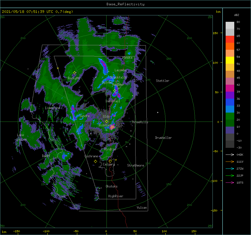Click the orange 111V arrow in the legend
Image resolution: width=251 pixels, height=235 pixels.
point(230,162)
